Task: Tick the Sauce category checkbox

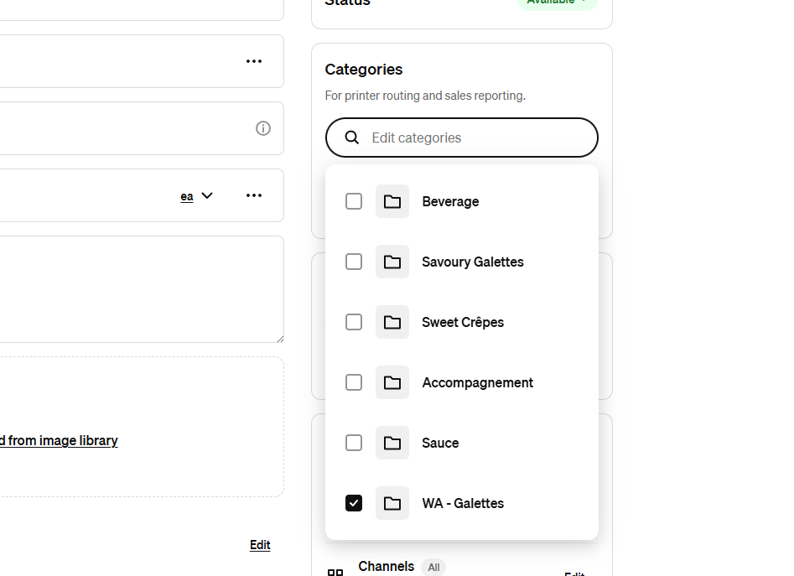Action: pos(354,443)
